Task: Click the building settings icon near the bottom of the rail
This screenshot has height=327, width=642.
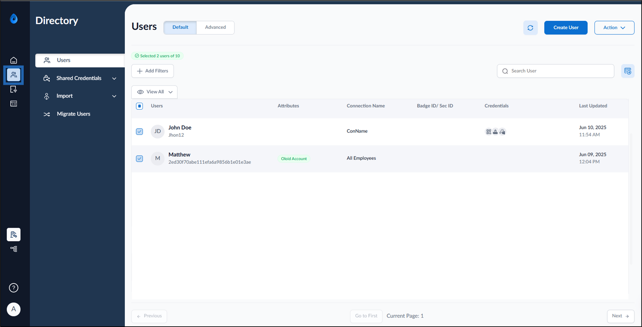Action: 13,234
